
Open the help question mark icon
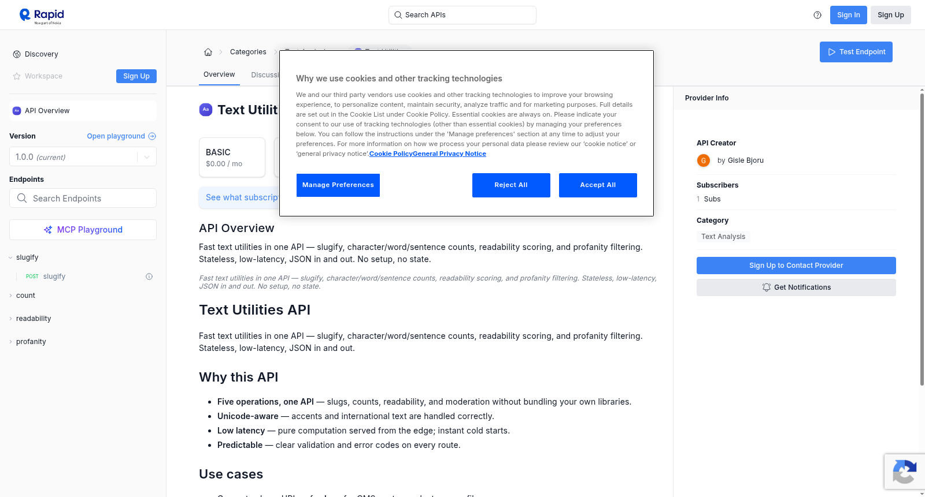(x=817, y=15)
